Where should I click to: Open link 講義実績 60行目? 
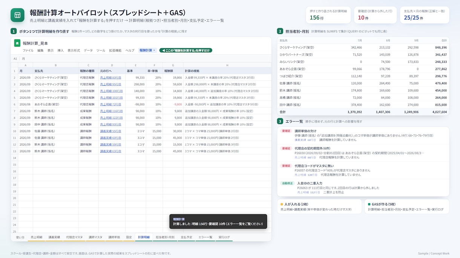[x=111, y=138]
